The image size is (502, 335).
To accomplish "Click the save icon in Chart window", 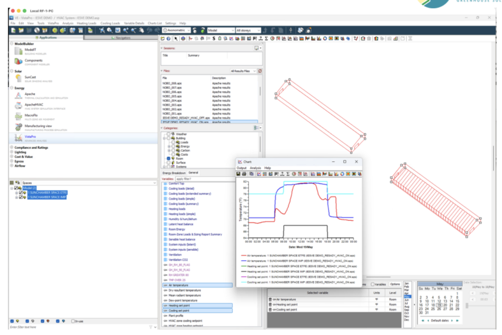I will [x=238, y=174].
